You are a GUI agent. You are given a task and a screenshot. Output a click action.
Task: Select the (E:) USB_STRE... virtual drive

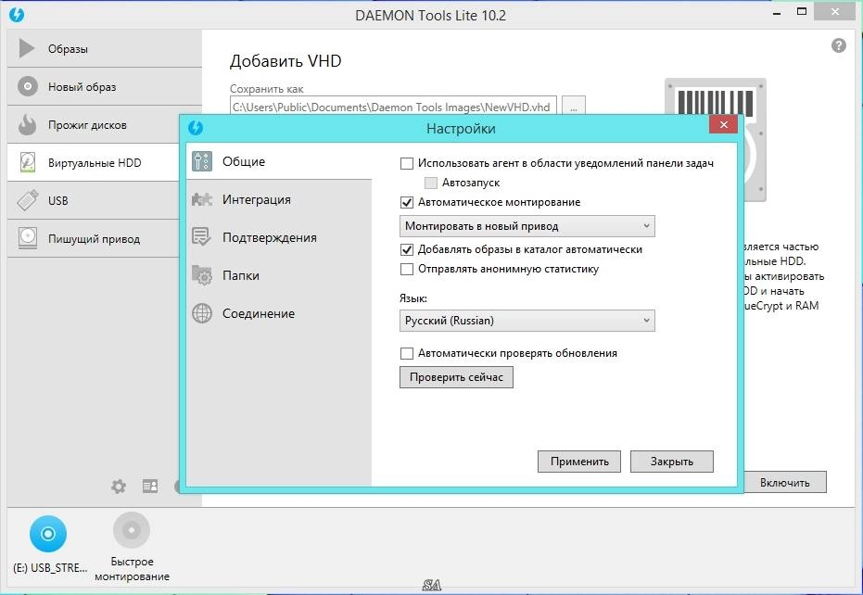[48, 544]
